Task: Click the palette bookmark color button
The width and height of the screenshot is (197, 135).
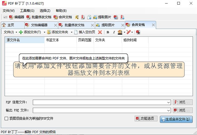Action: 120,32
